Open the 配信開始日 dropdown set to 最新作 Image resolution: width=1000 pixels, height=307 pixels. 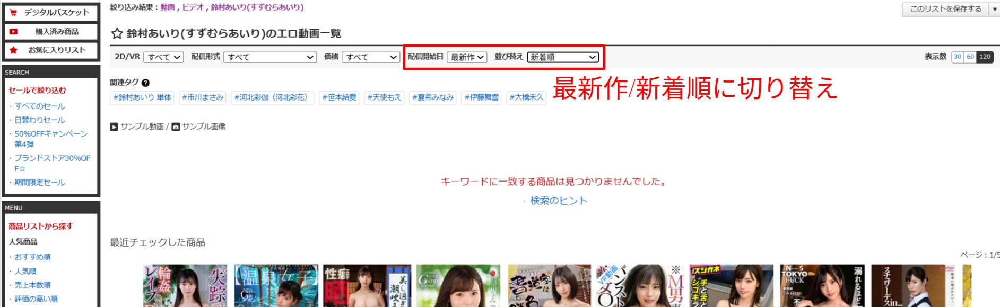tap(467, 57)
